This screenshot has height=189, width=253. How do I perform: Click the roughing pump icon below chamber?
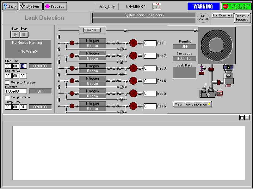point(208,94)
